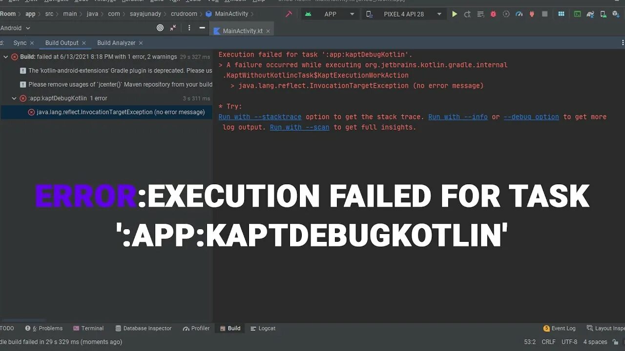Select the InvocationTargetException error row
The height and width of the screenshot is (351, 625).
click(106, 112)
